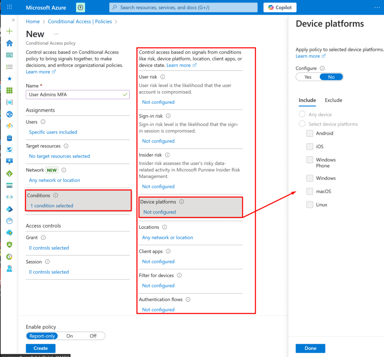This screenshot has height=357, width=384.
Task: Click the Home icon in left sidebar
Action: tap(9, 43)
